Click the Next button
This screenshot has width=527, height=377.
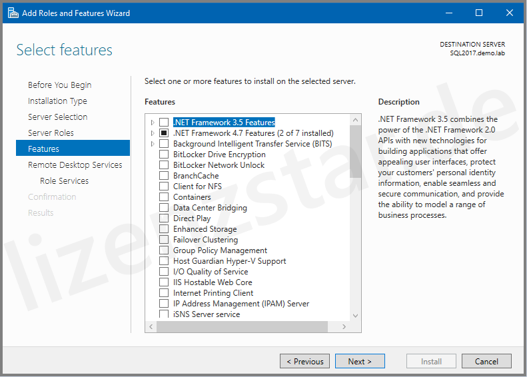coord(360,361)
